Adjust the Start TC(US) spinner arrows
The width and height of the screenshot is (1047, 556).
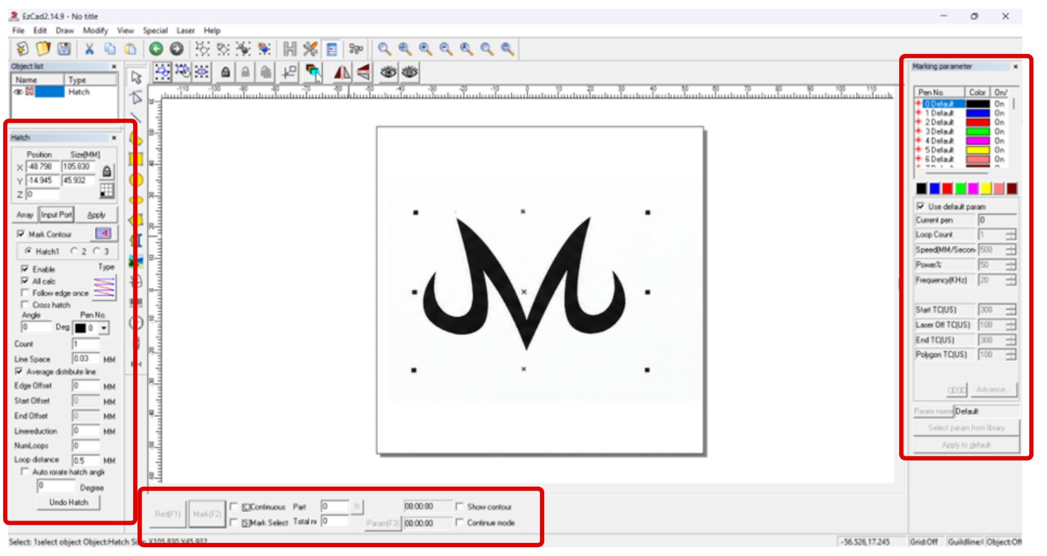(x=1011, y=310)
